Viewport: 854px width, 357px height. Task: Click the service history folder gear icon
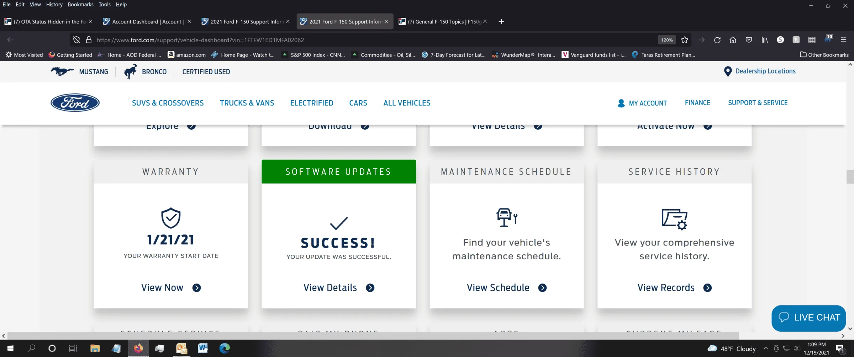674,219
